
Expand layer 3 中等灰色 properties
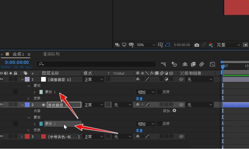[22, 137]
